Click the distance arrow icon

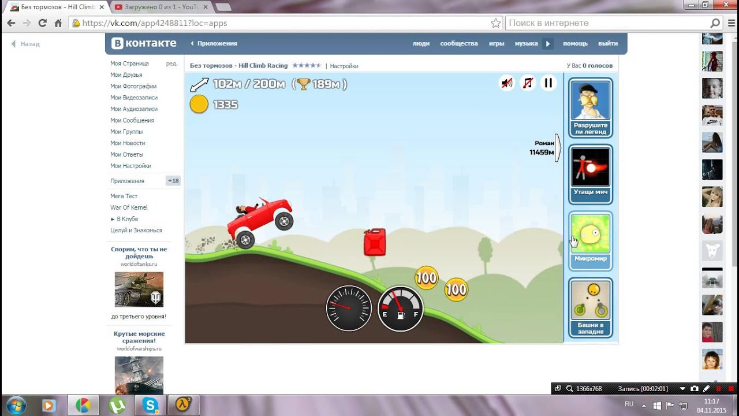pos(199,84)
